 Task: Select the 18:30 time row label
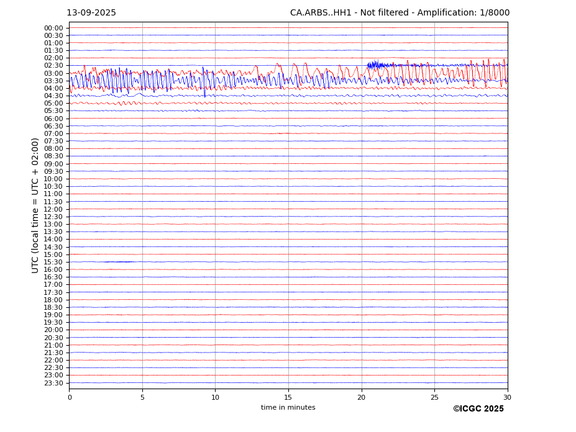coord(53,308)
